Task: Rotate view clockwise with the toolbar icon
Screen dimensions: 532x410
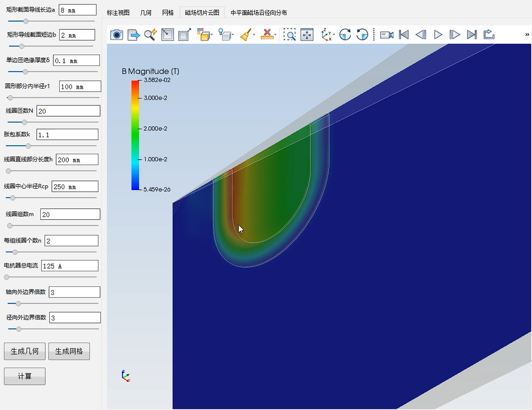Action: click(345, 35)
